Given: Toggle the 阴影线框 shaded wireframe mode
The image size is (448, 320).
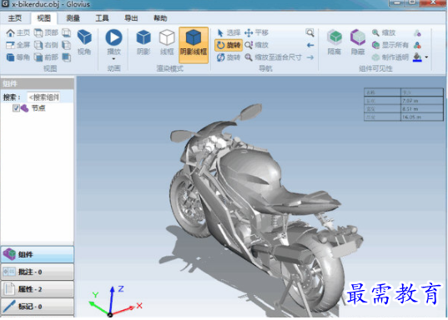Looking at the screenshot, I should 194,45.
